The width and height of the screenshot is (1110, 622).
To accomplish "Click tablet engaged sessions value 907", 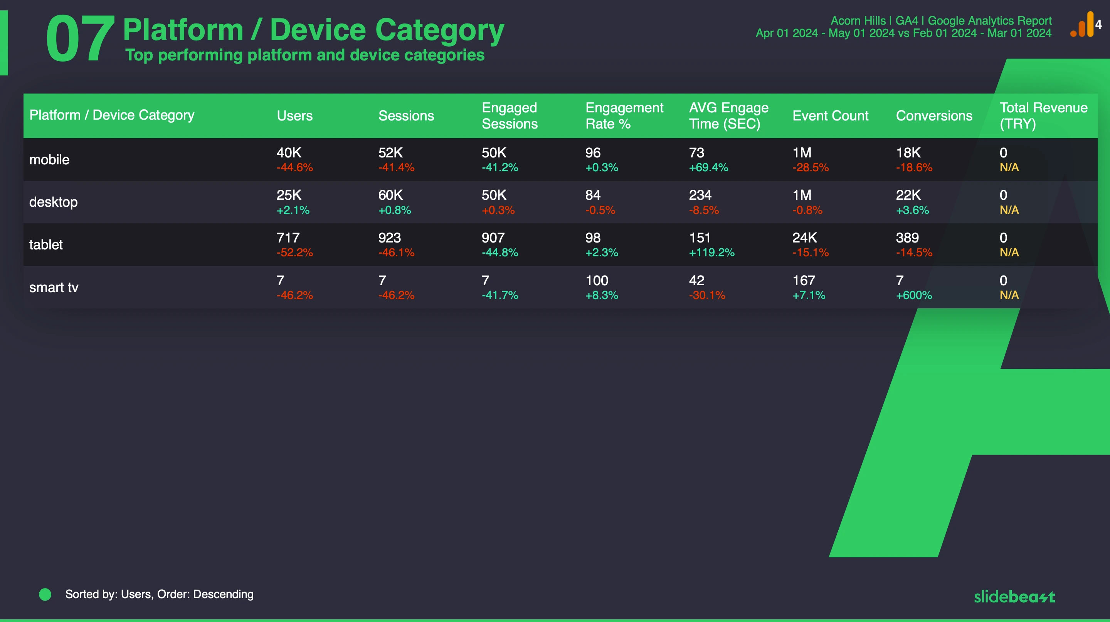I will tap(493, 237).
